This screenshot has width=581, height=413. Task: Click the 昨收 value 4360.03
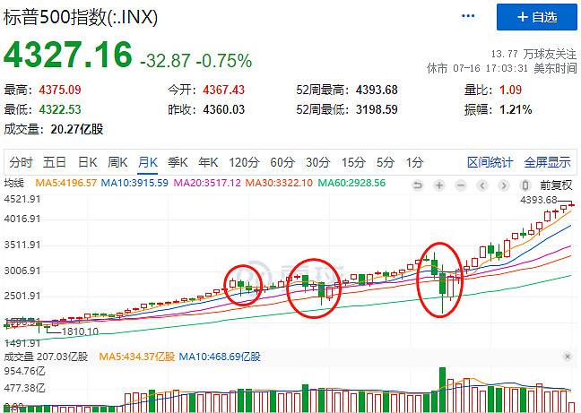pos(224,109)
